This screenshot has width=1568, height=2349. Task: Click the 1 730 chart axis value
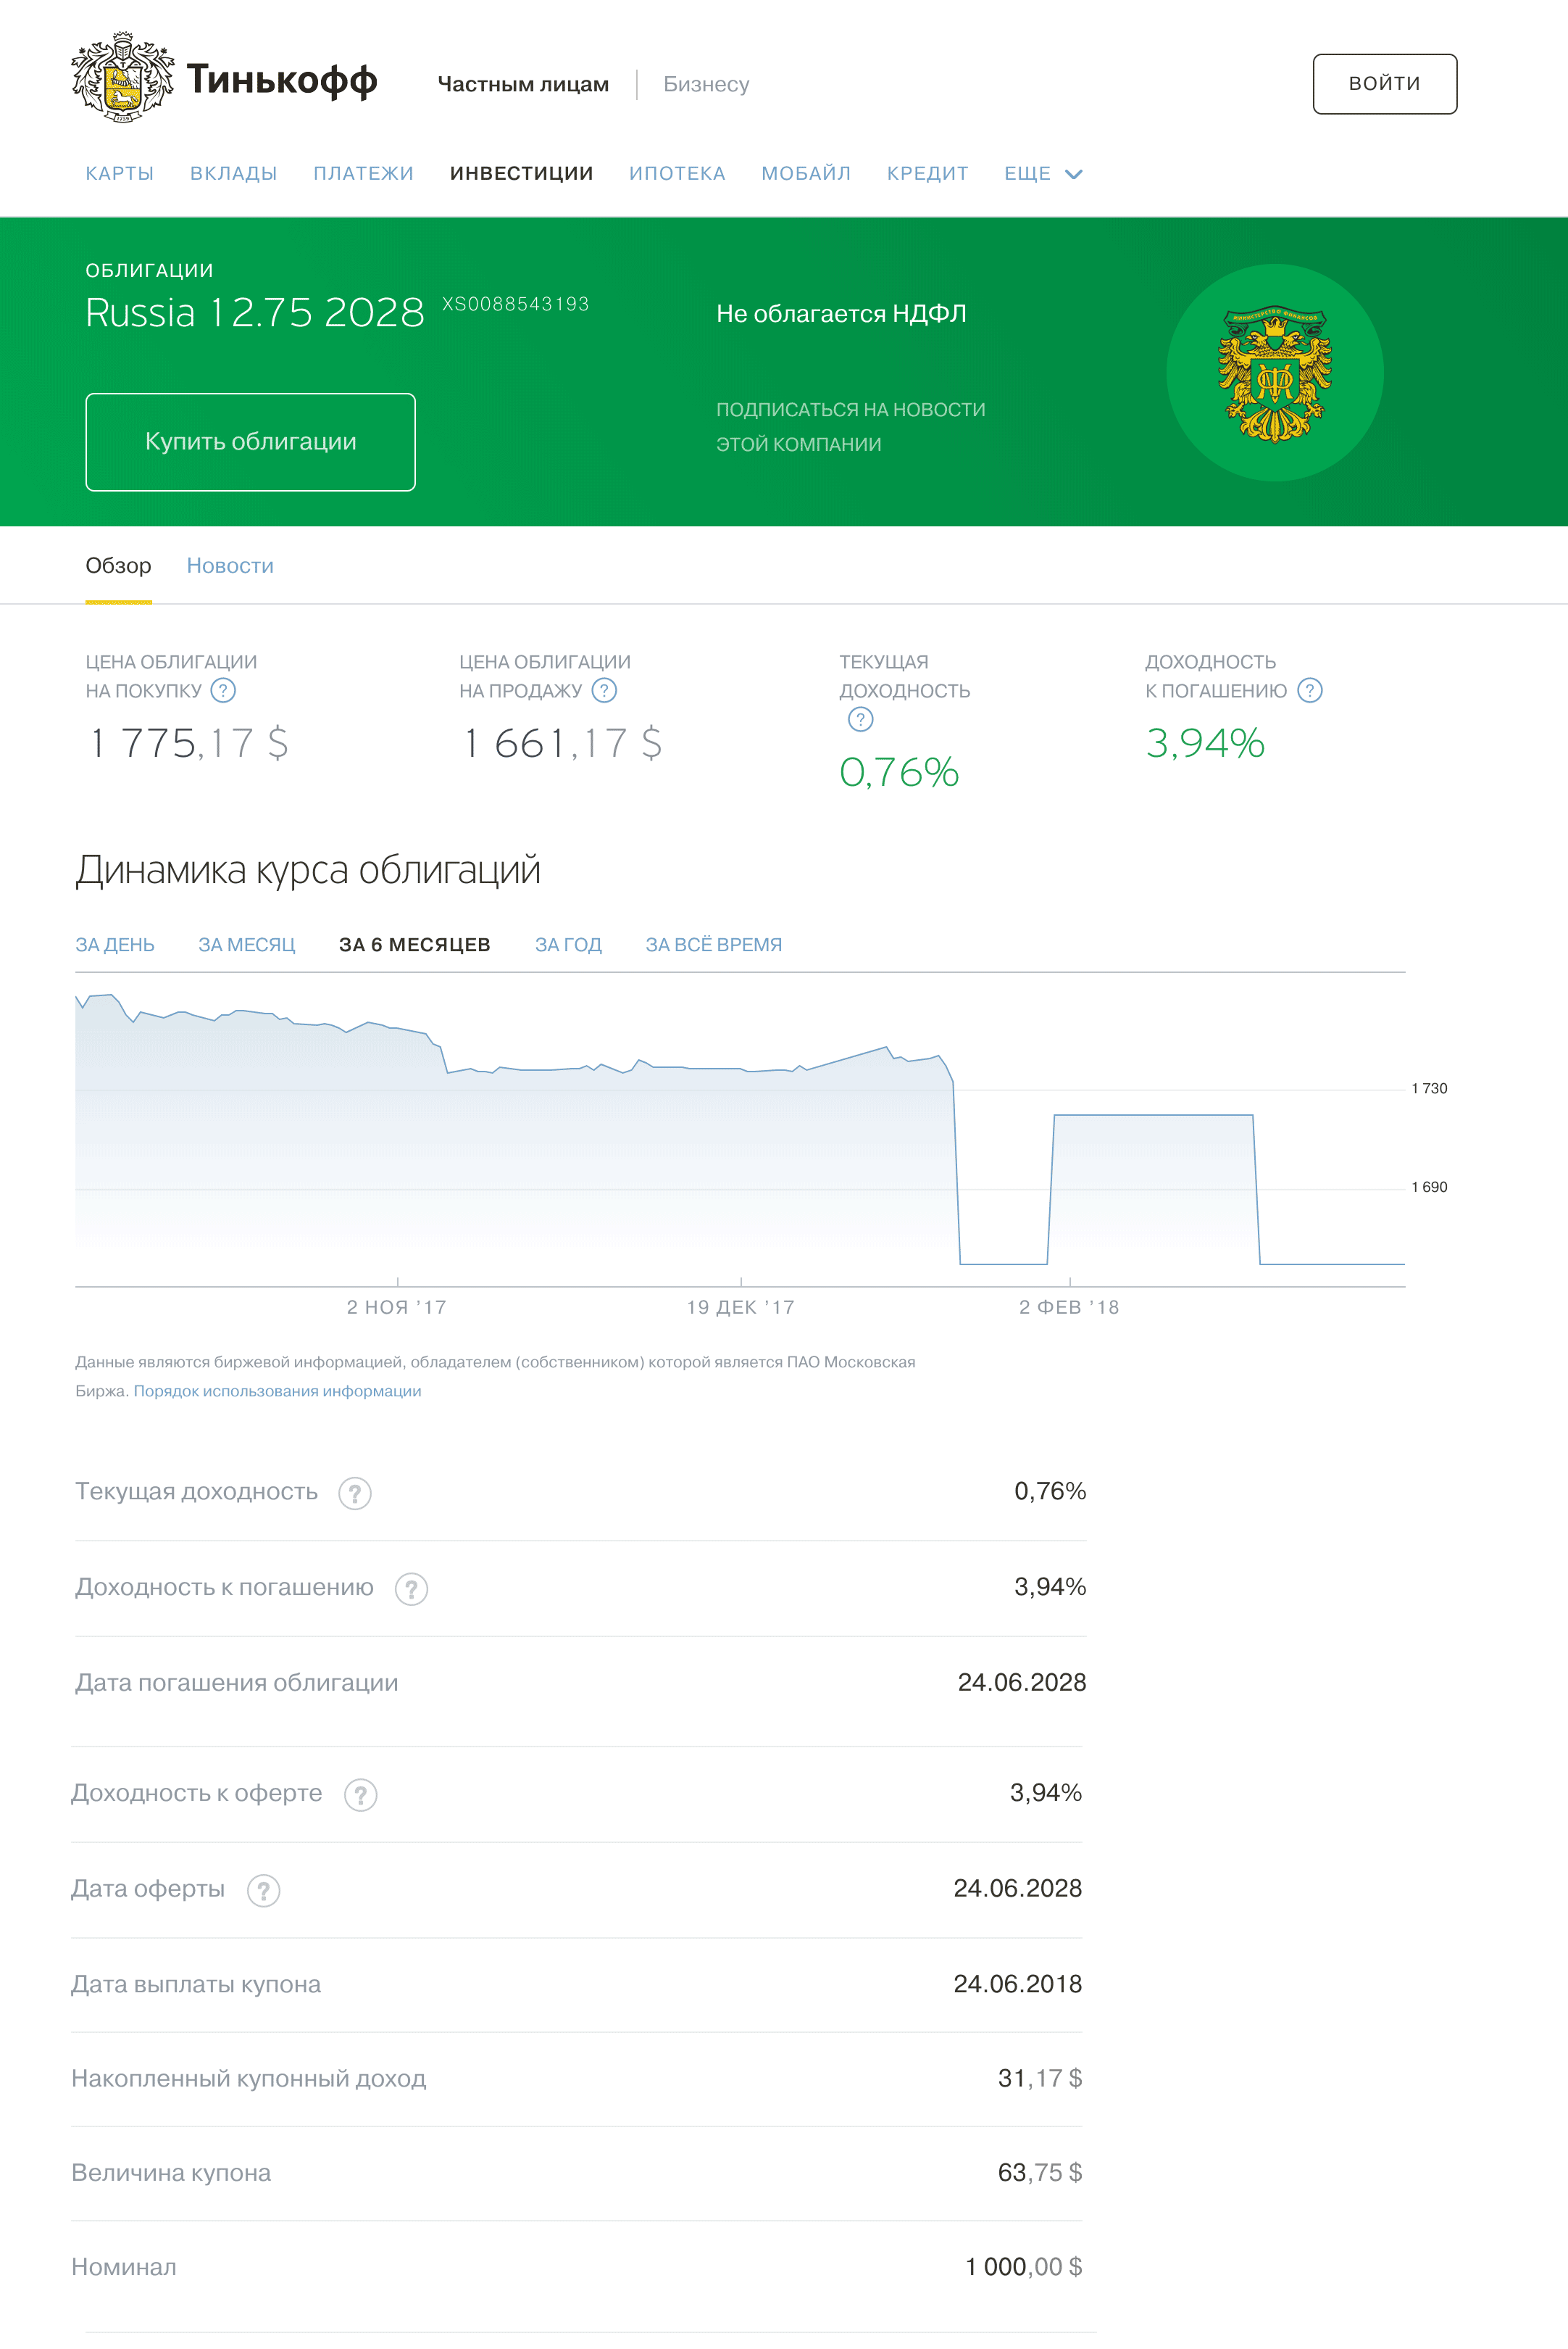(1429, 1088)
